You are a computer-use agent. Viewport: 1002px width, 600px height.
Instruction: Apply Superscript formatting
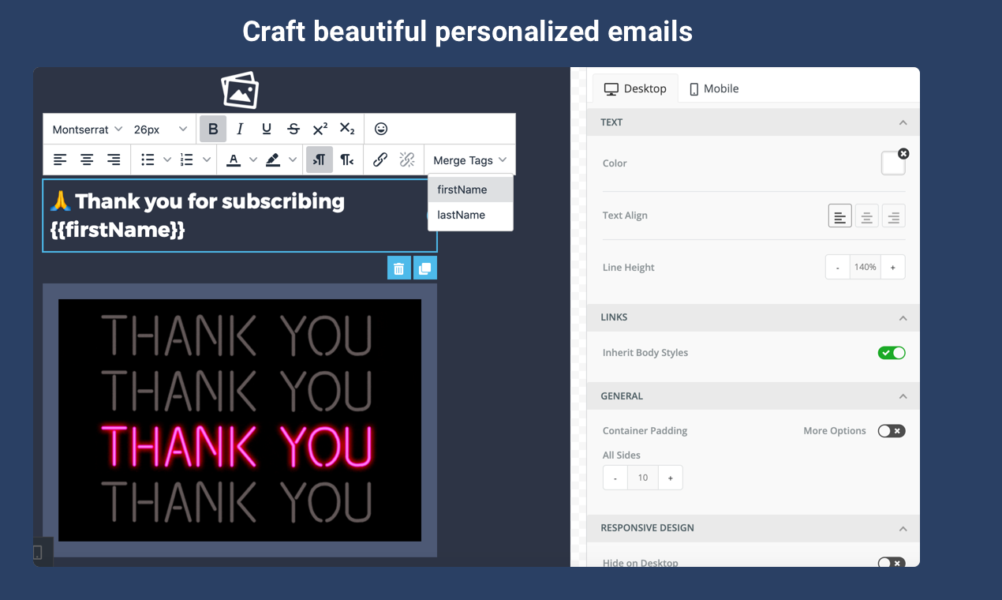[x=320, y=129]
